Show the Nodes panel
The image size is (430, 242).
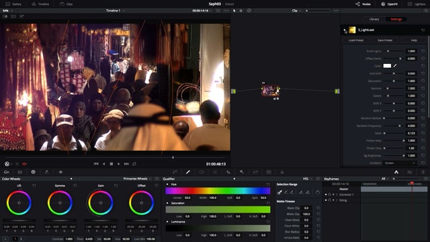[363, 4]
